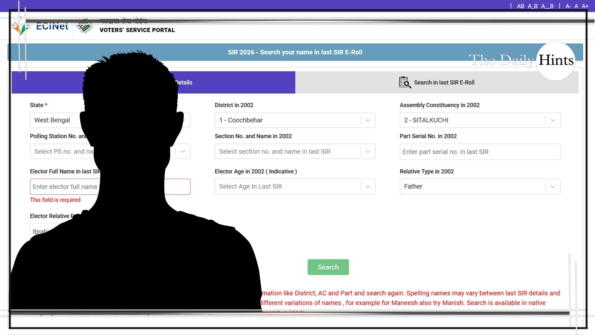Increase font size with A+ button
Screen dimensions: 595x335
tap(585, 6)
